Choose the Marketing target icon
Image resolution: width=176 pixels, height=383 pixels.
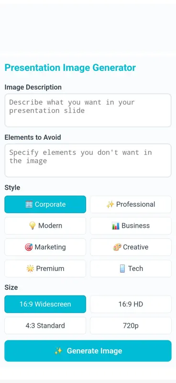29,247
